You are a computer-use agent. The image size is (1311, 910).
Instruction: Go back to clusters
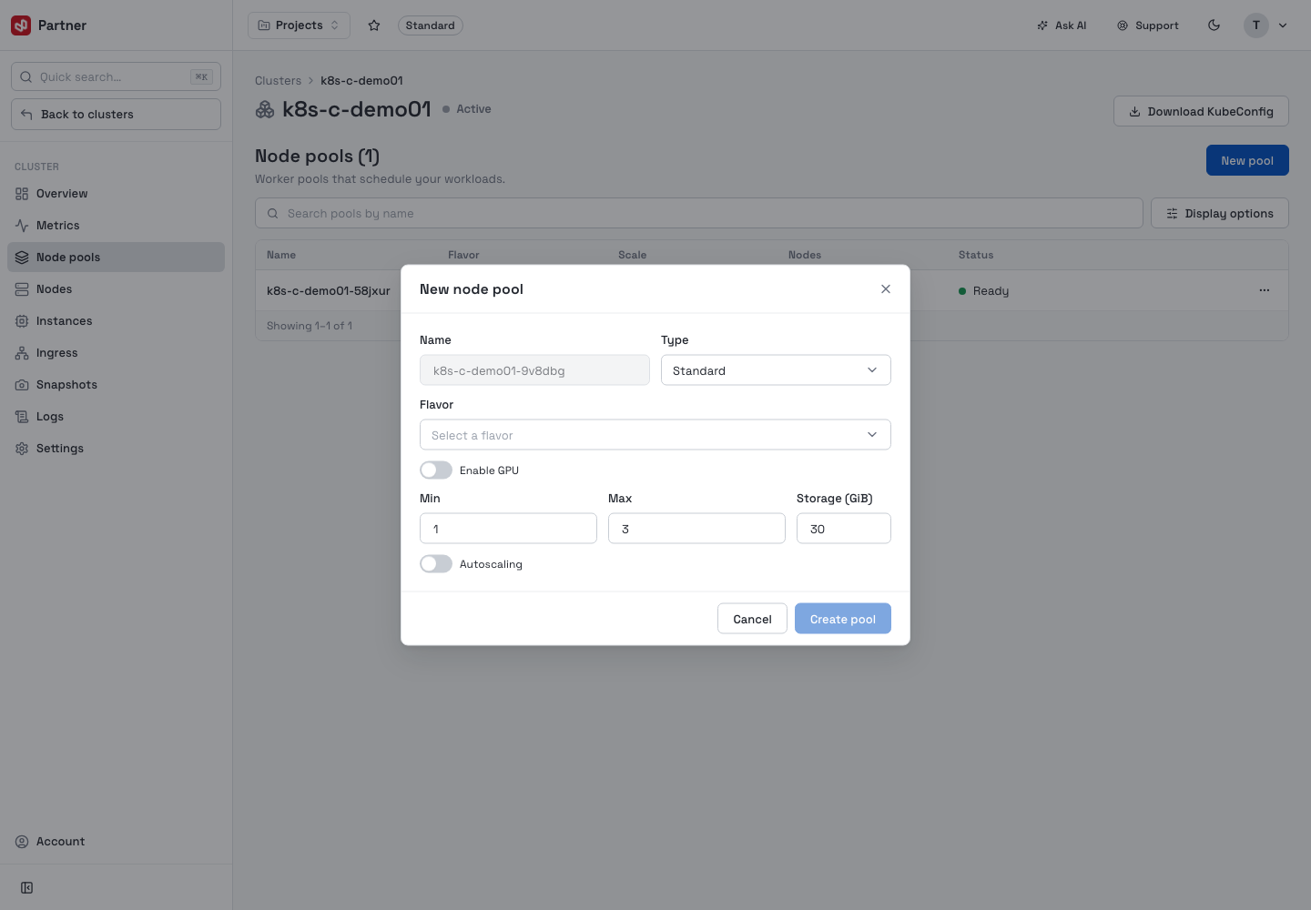point(116,115)
